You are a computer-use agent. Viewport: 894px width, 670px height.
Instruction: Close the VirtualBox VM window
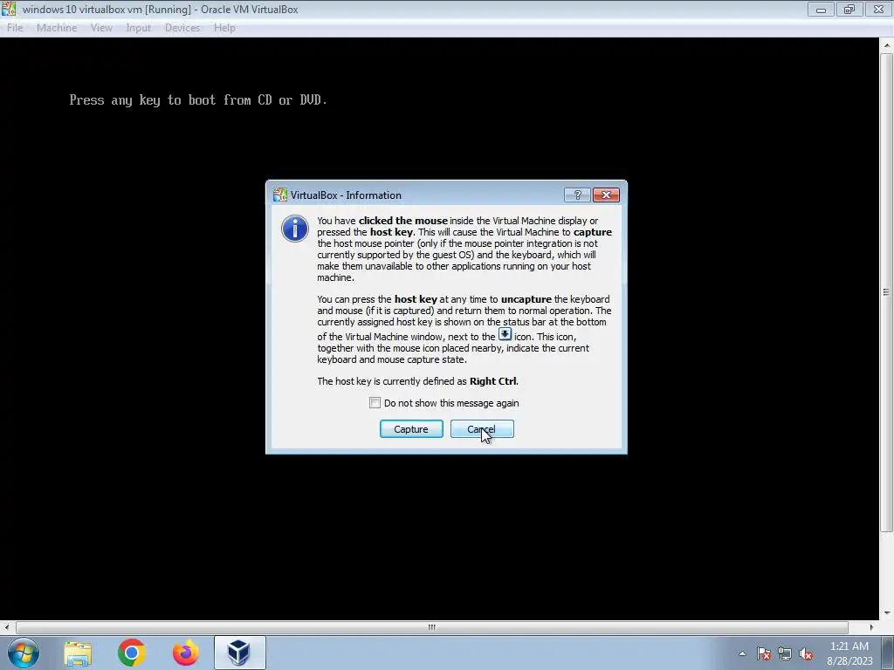(x=878, y=9)
